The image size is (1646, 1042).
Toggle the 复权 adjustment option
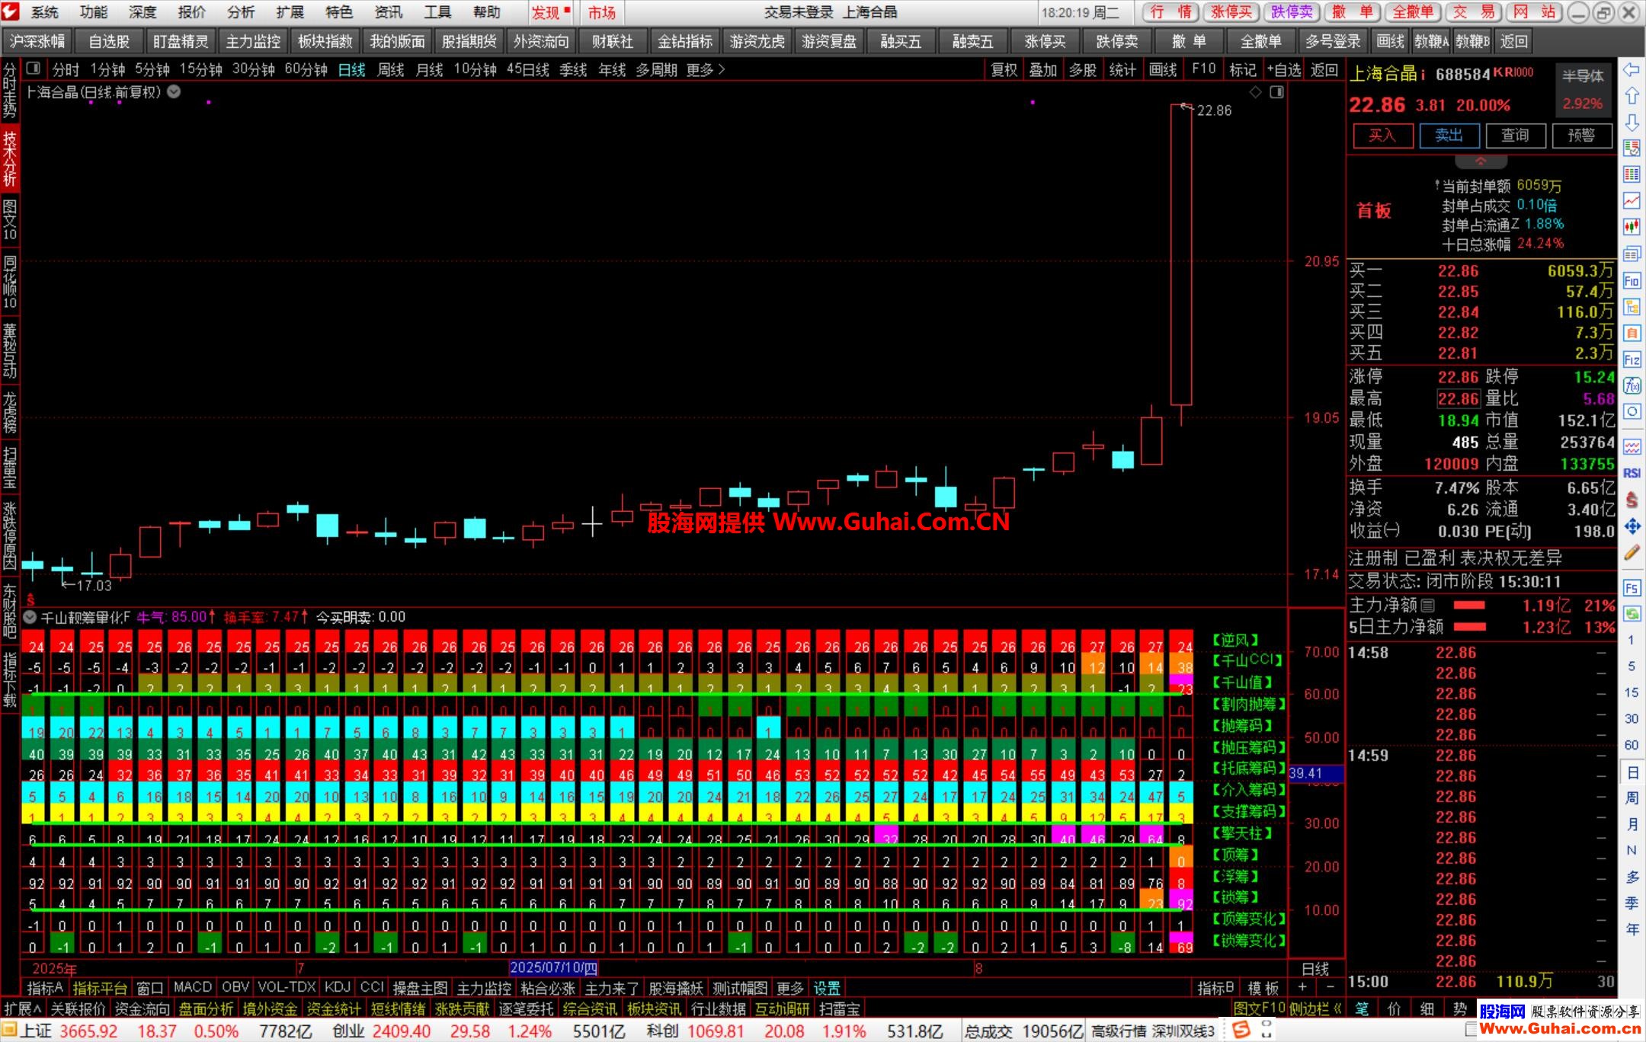1004,70
